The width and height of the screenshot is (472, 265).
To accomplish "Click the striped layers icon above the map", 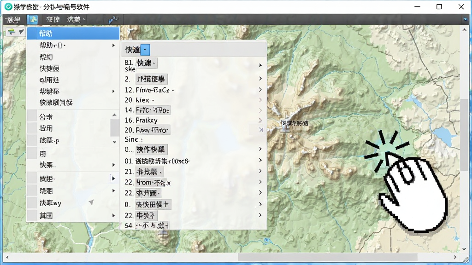I will click(x=12, y=32).
